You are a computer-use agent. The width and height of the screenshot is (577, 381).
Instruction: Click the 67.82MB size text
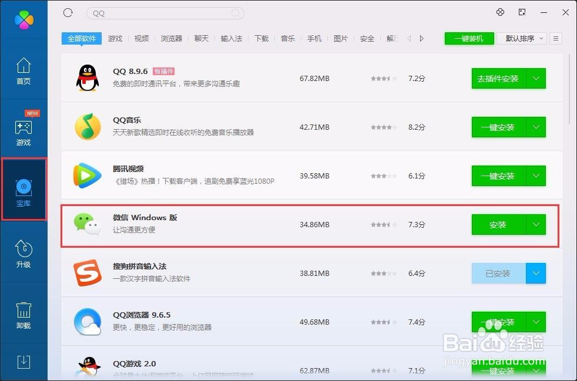314,78
